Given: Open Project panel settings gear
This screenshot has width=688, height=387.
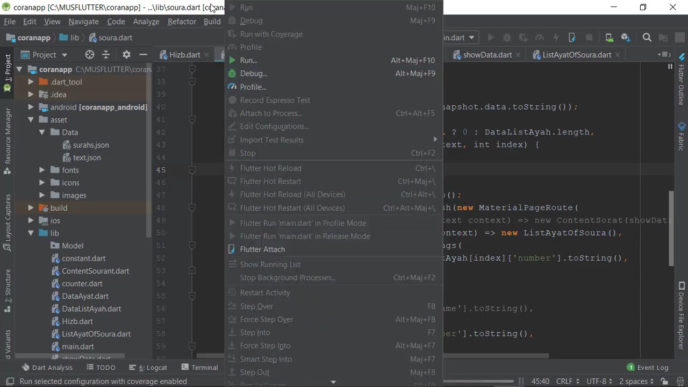Looking at the screenshot, I should pyautogui.click(x=126, y=55).
